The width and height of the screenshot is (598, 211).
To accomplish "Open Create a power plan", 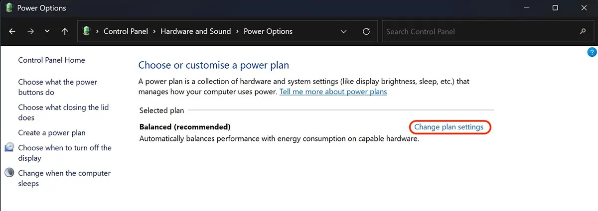I will [x=52, y=133].
